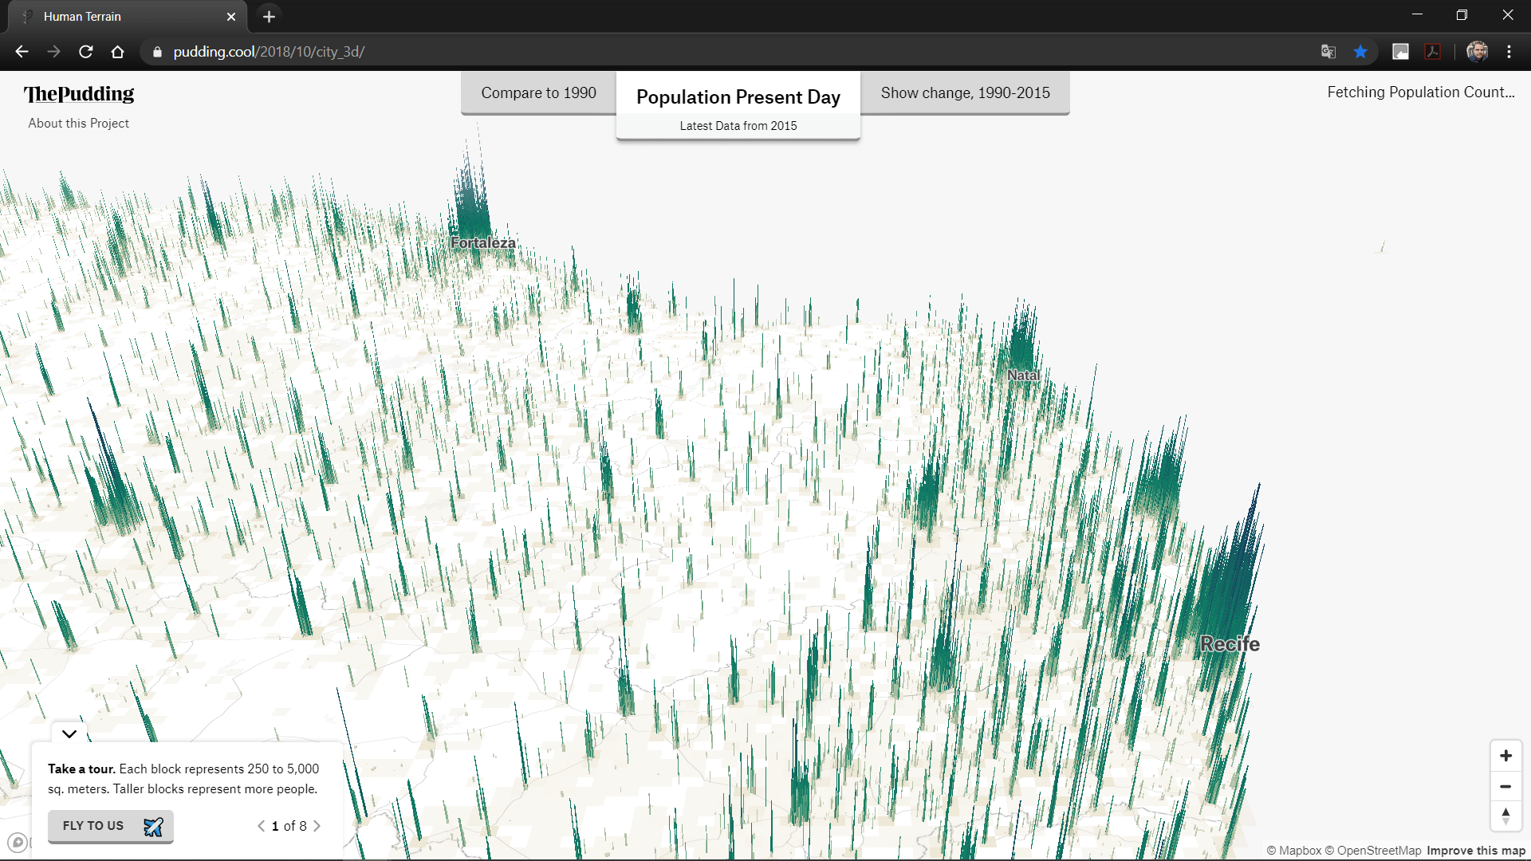
Task: Open the Chrome three-dot menu
Action: click(1509, 52)
